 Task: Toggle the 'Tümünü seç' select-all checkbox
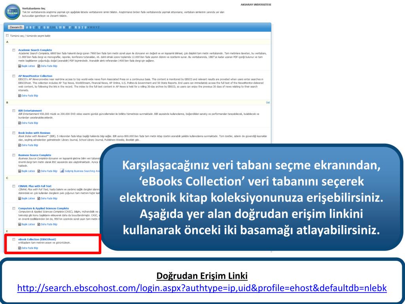(x=7, y=36)
